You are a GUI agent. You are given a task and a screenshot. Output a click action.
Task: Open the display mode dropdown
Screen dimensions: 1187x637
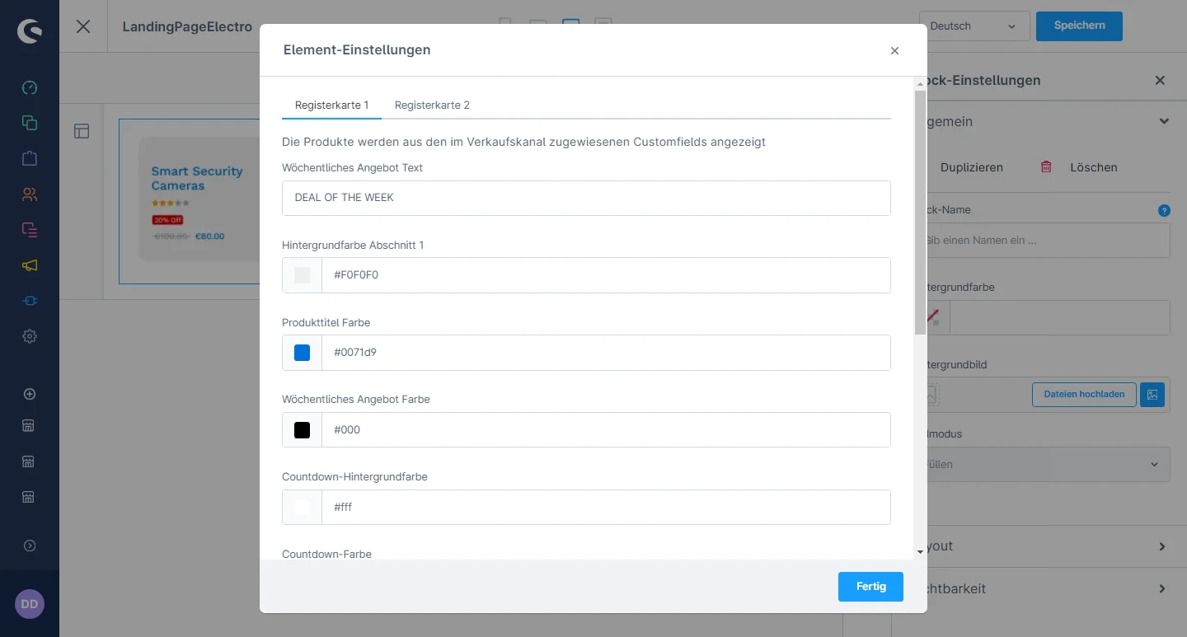point(1047,465)
